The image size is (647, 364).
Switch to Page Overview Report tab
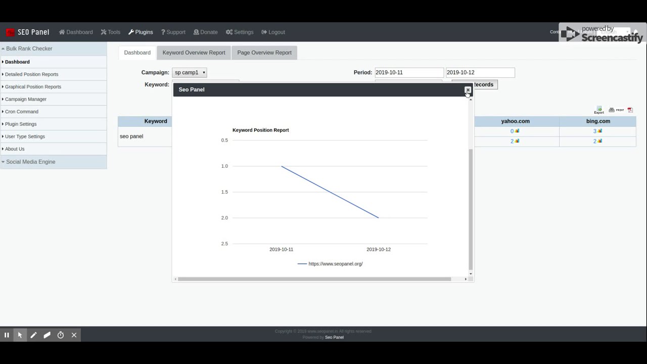click(264, 53)
